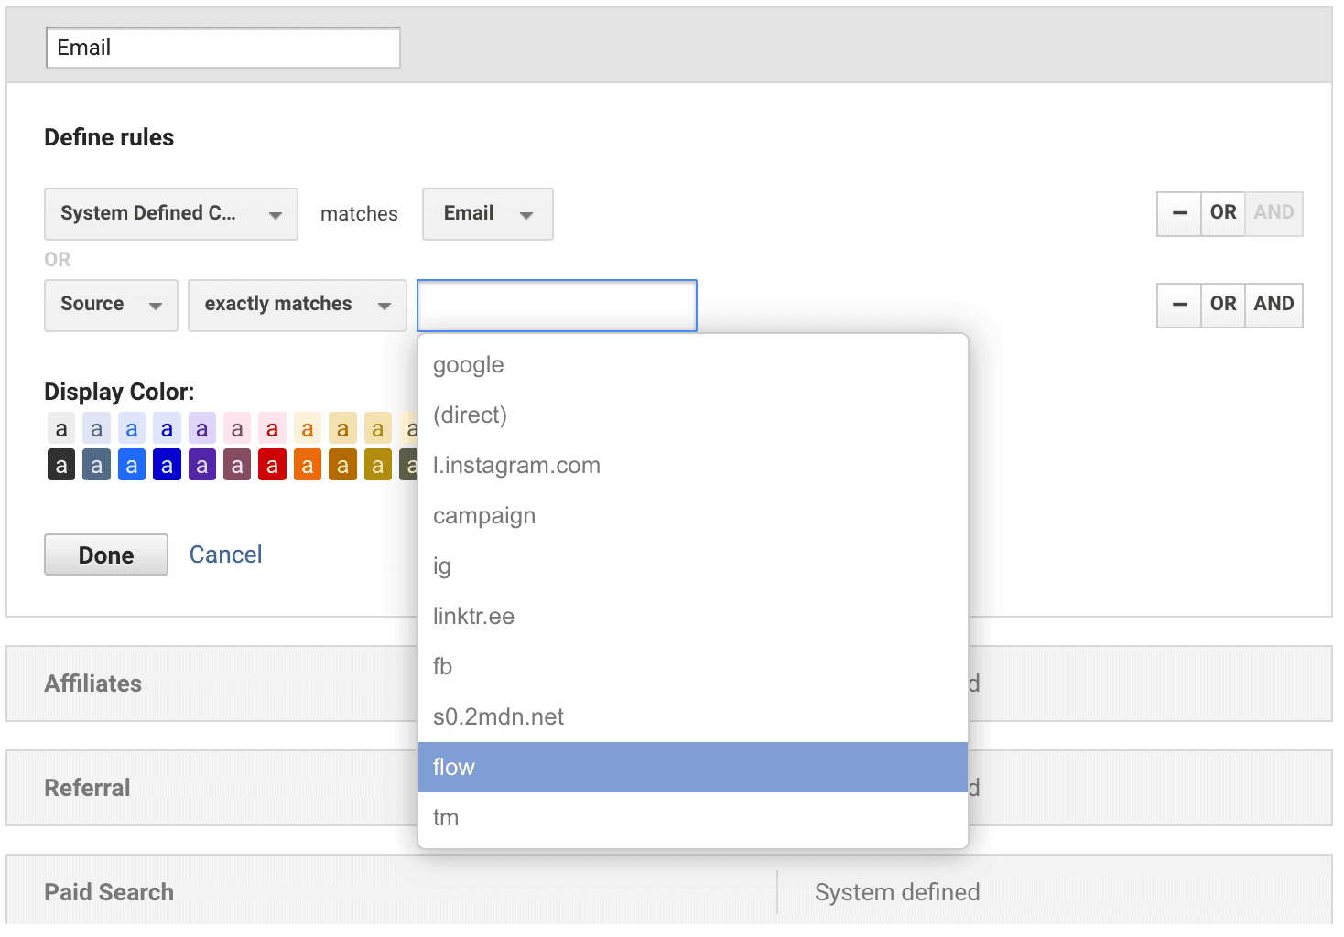Remove the first rule with minus button

point(1179,213)
